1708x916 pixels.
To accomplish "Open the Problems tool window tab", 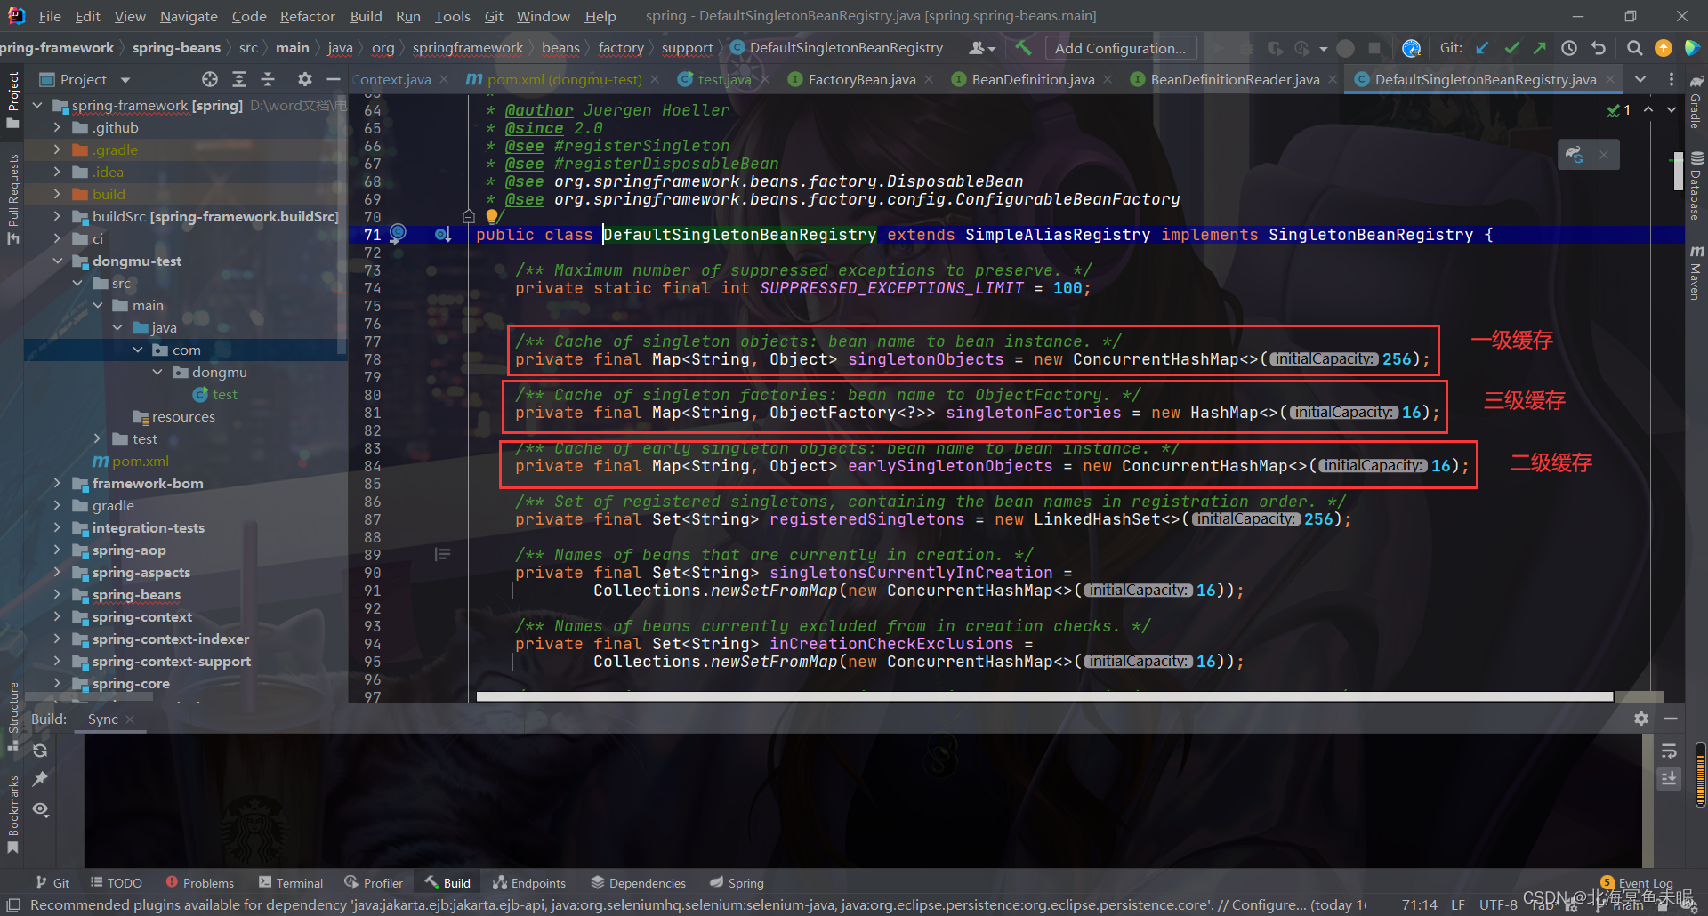I will [x=199, y=883].
